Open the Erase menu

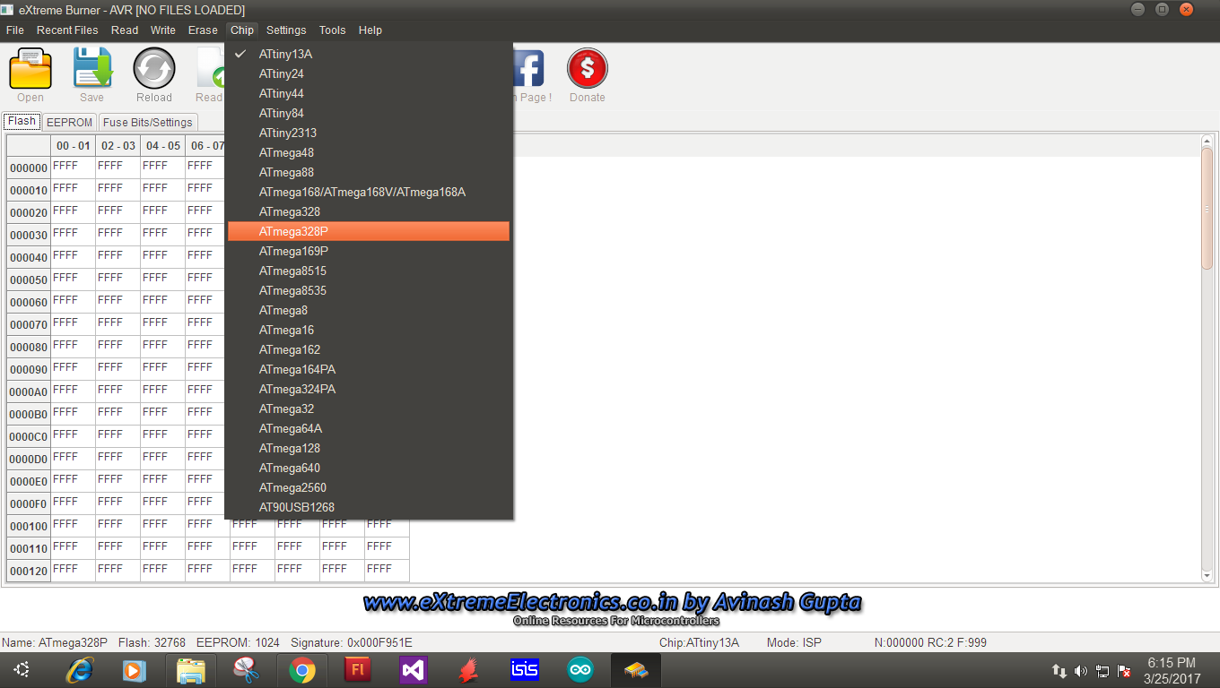pos(203,30)
